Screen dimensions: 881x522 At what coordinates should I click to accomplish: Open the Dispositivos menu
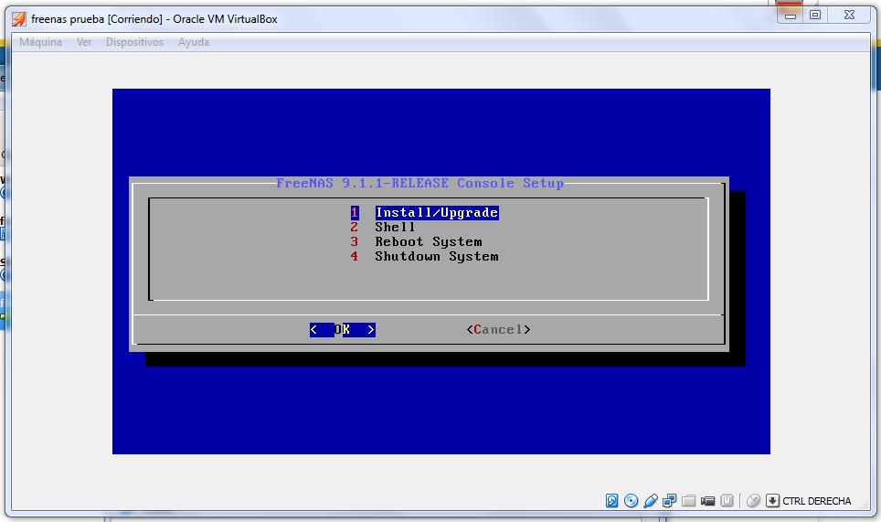pyautogui.click(x=134, y=42)
